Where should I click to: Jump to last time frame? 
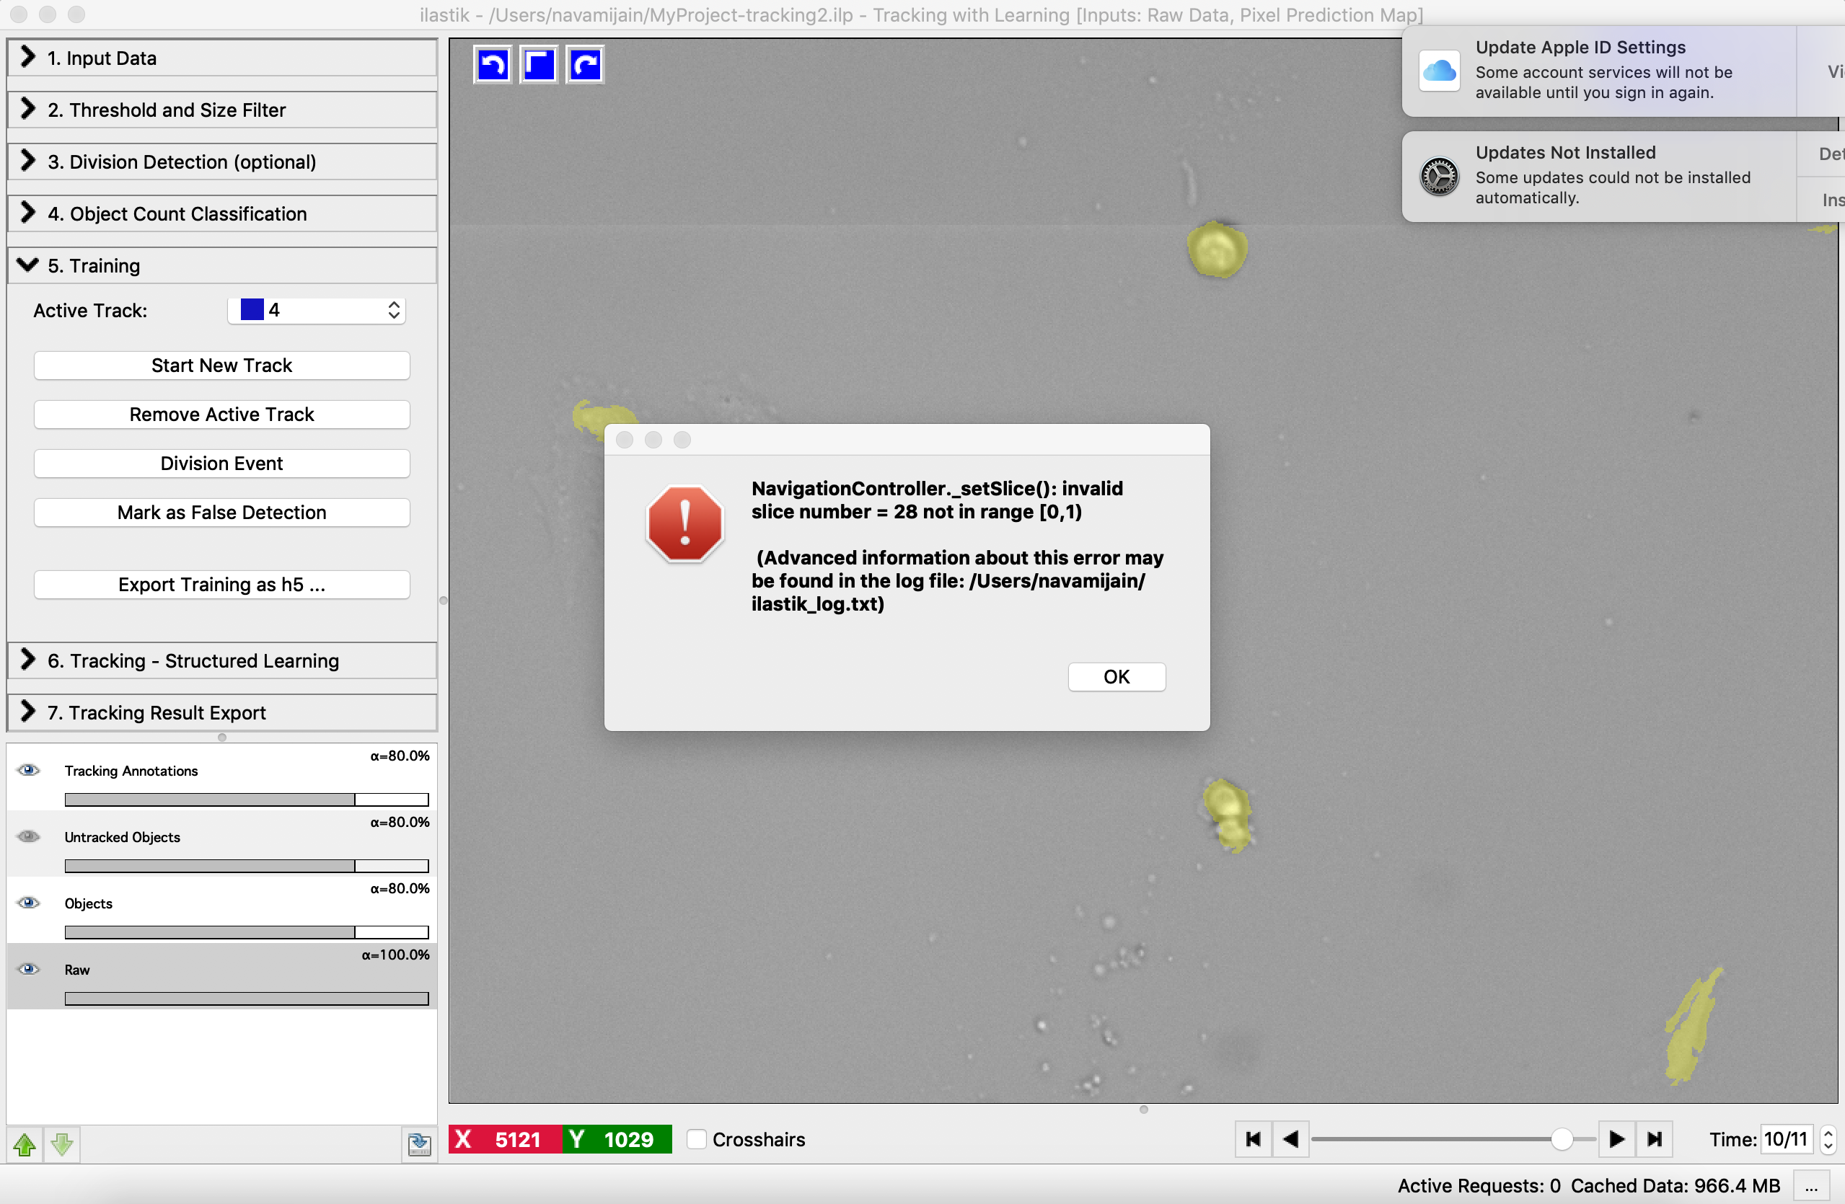(x=1655, y=1139)
